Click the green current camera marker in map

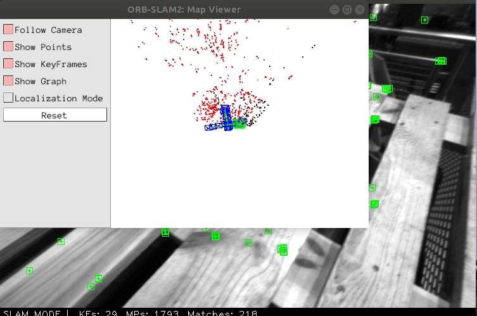239,123
